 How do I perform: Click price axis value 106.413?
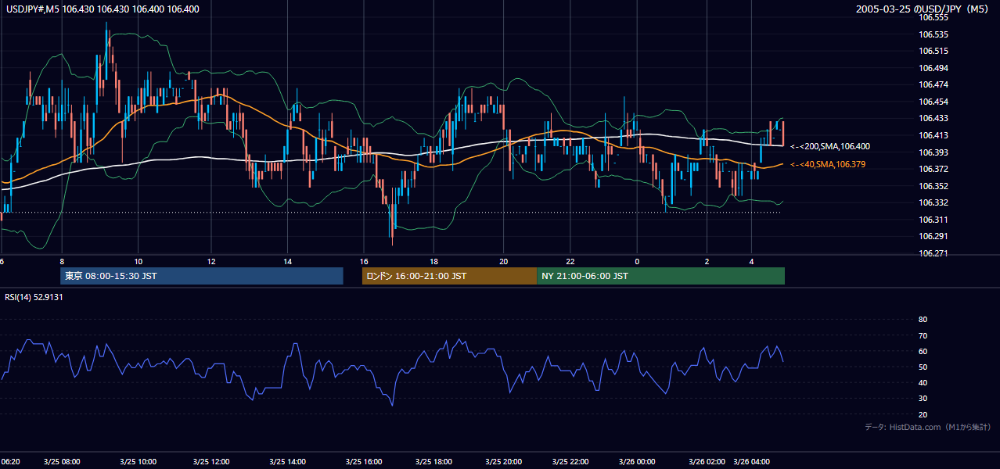tap(934, 135)
